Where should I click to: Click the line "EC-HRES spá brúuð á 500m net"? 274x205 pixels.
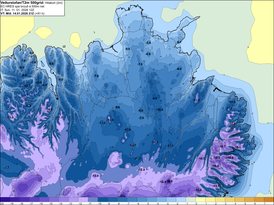pos(22,6)
